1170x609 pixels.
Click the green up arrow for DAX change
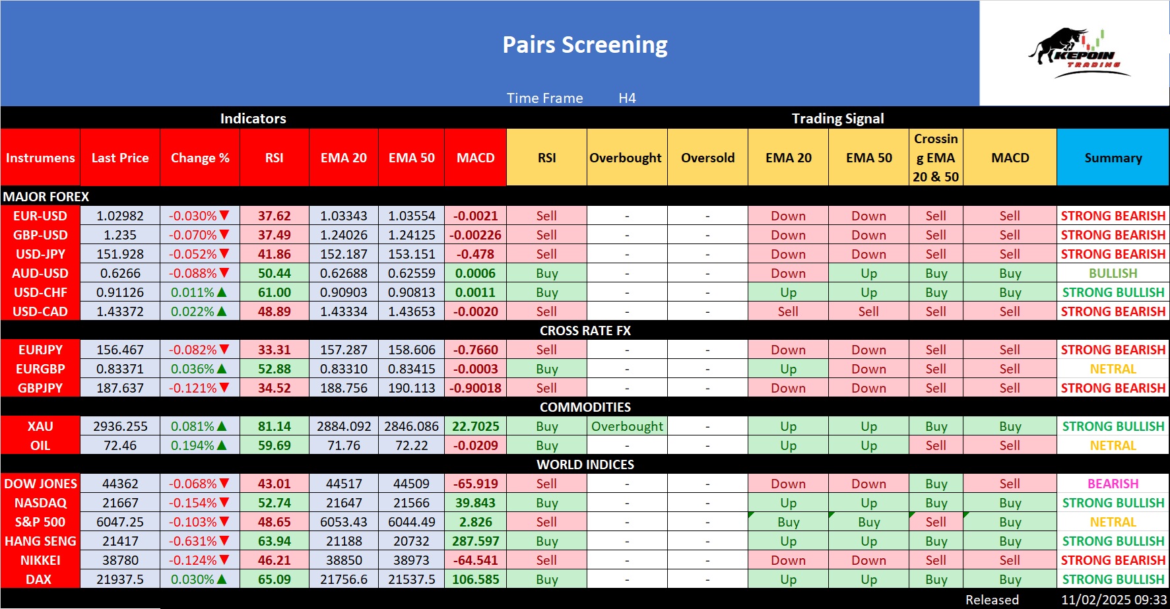[222, 579]
